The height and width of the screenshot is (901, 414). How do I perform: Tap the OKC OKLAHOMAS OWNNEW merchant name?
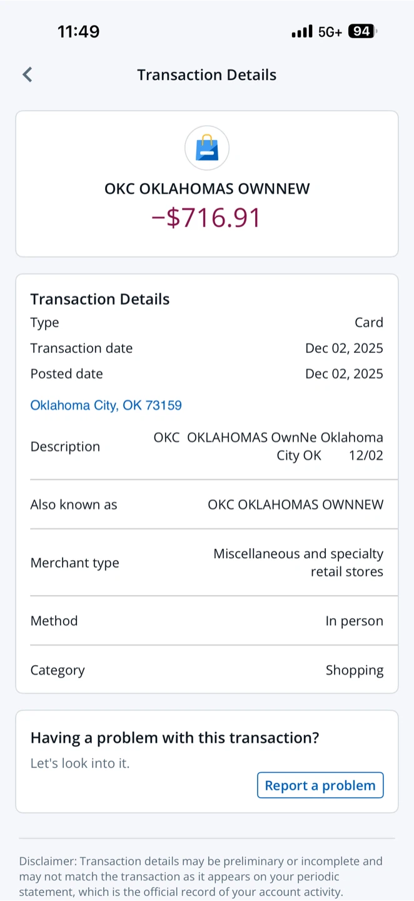point(207,188)
